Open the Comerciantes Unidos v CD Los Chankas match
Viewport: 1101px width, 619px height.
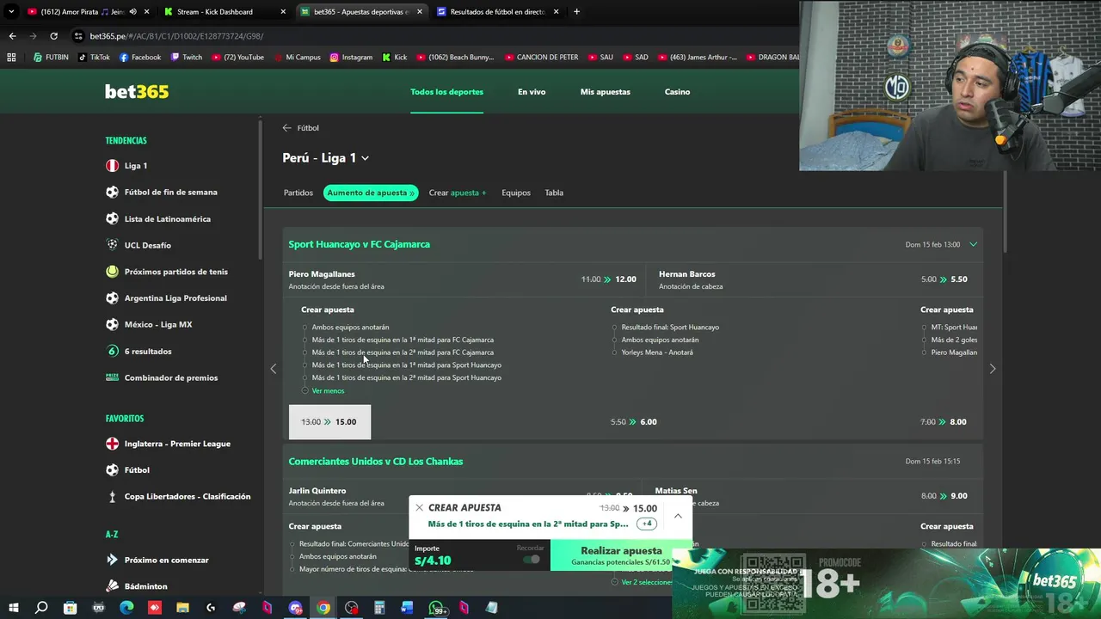[376, 462]
